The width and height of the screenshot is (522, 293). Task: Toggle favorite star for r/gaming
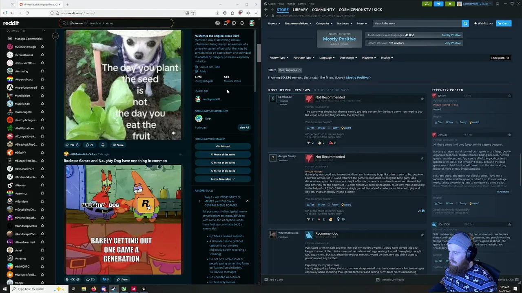coord(42,193)
